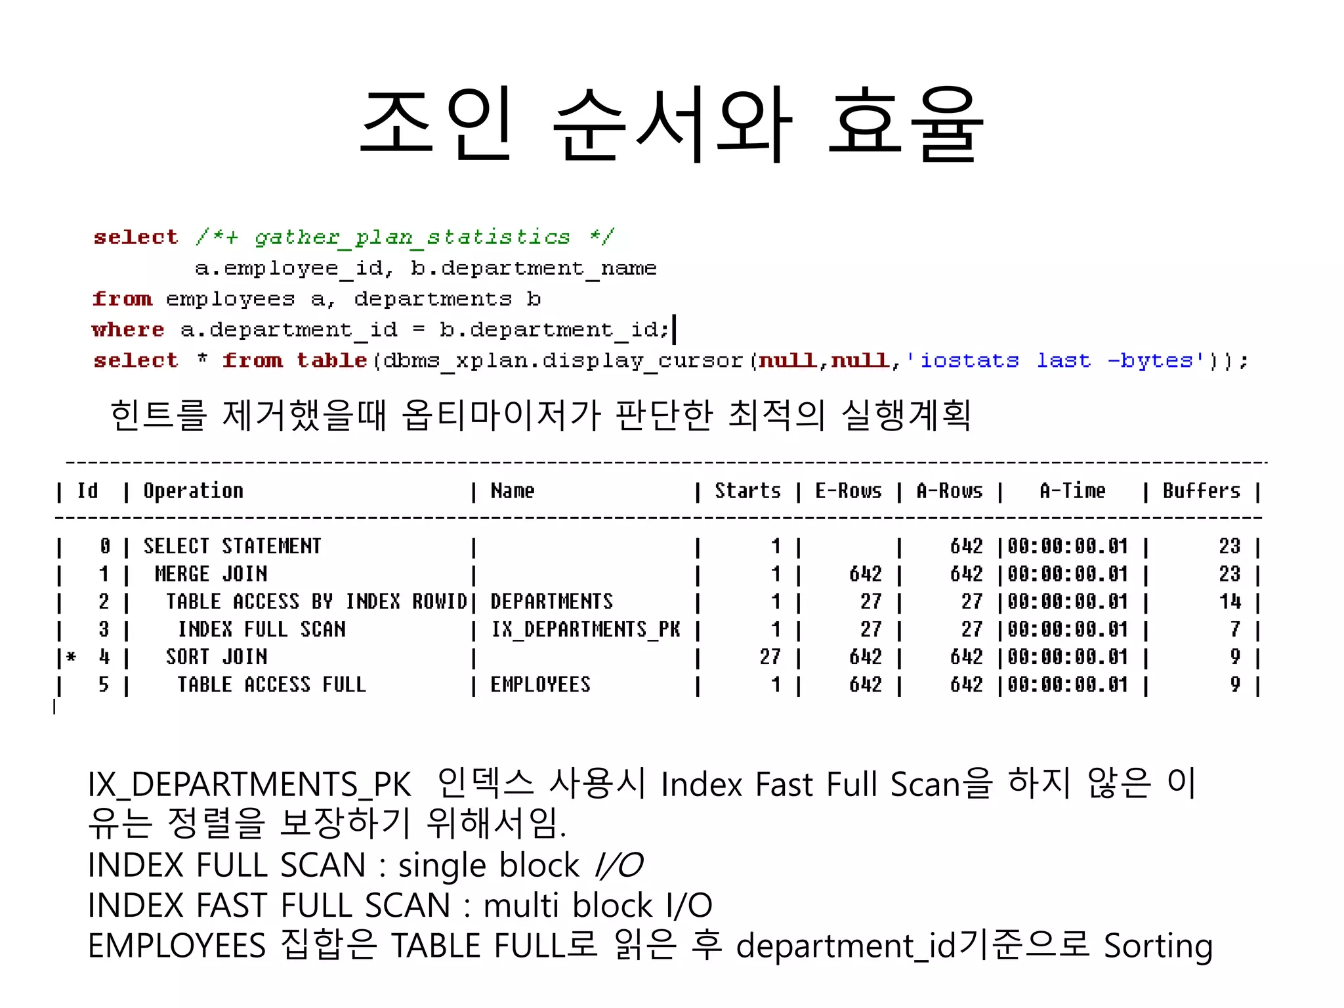Click the Korean caption about optimizer plan

coord(540,415)
